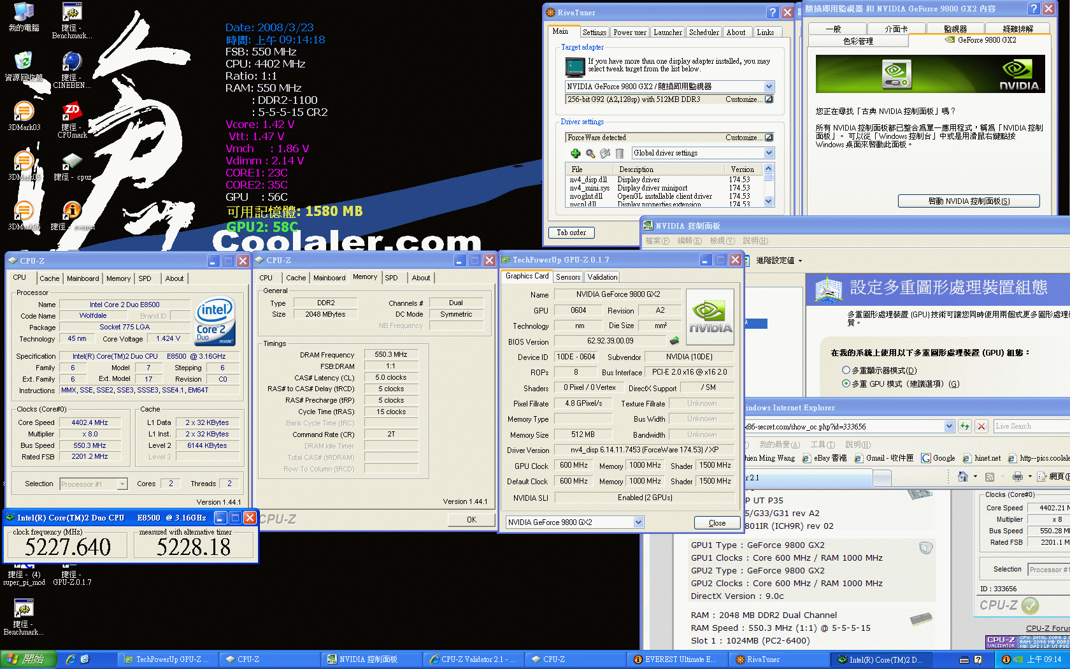1070x669 pixels.
Task: Launch the CPUmark desktop shortcut
Action: [x=71, y=120]
